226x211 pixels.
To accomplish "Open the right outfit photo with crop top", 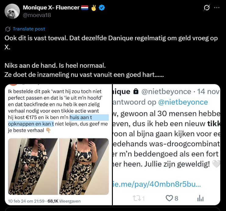I will coord(84,166).
